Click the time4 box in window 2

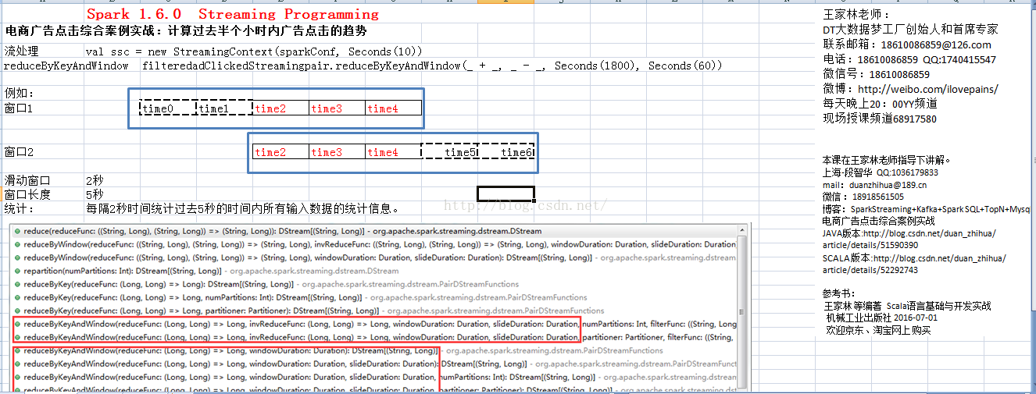click(393, 152)
